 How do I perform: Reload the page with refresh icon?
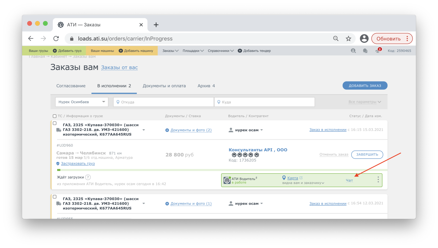tap(56, 38)
